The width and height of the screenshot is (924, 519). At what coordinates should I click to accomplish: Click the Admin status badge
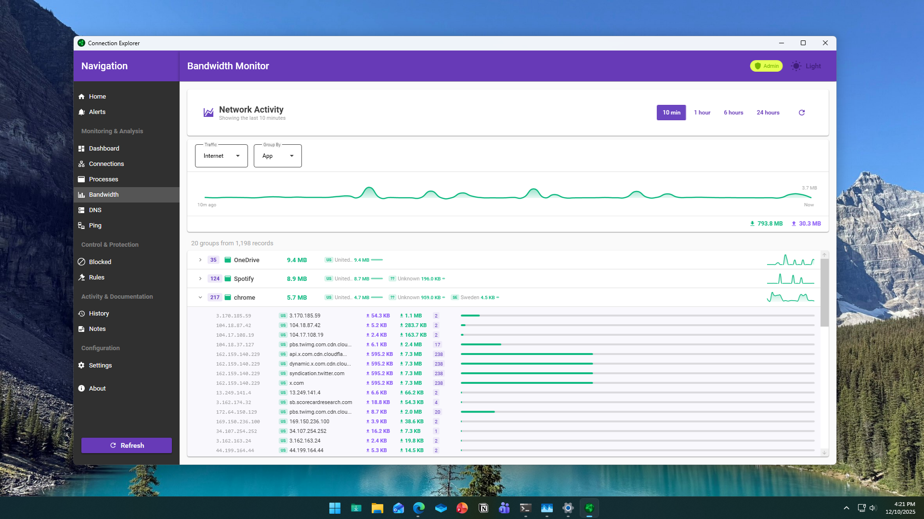coord(766,66)
